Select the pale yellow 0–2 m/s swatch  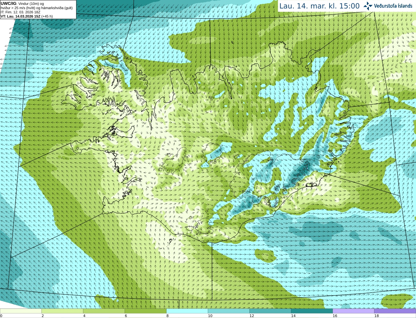tap(21, 311)
